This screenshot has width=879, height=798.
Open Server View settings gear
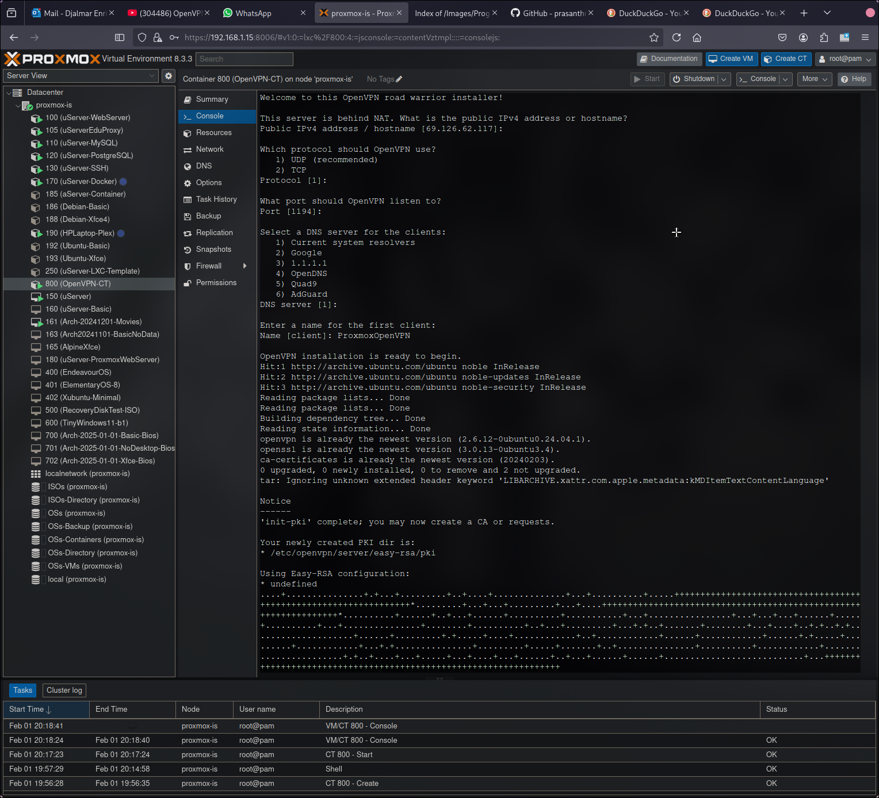click(169, 76)
